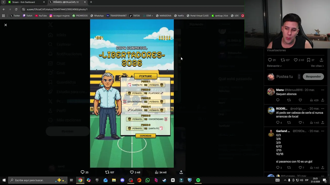This screenshot has height=185, width=330.
Task: Open Task View on taskbar
Action: [71, 180]
